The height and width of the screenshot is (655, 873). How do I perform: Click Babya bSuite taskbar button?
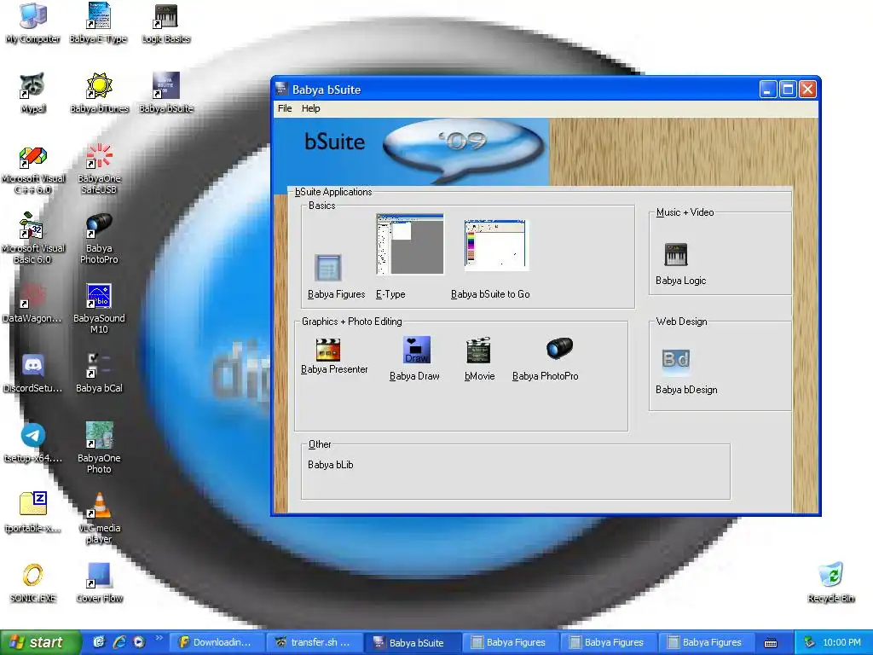pyautogui.click(x=412, y=643)
